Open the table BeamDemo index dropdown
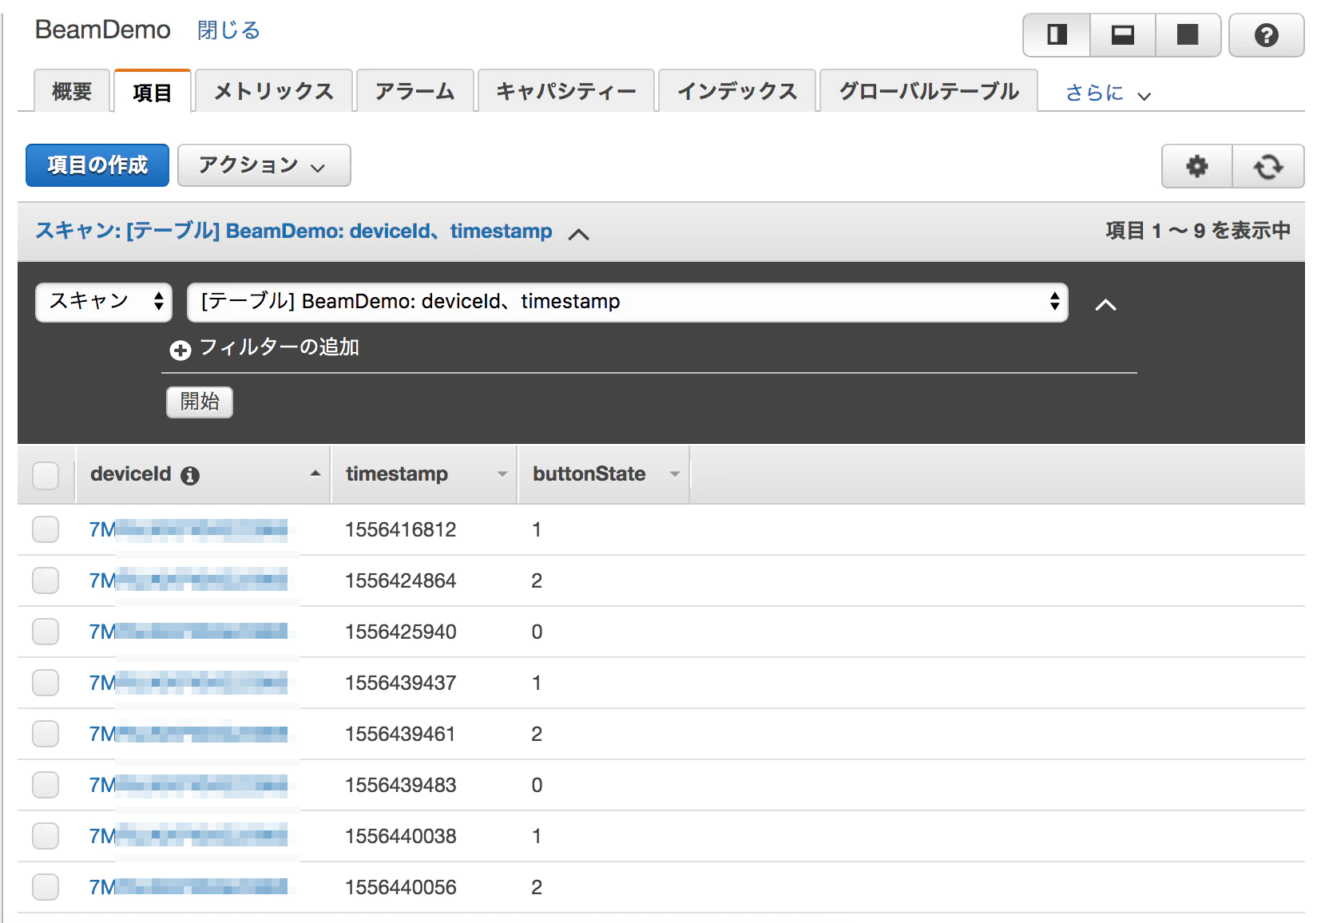The width and height of the screenshot is (1321, 923). 627,302
